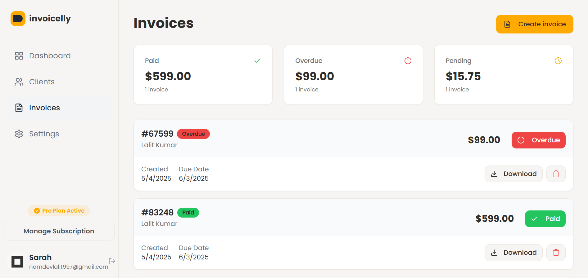Click Sarah's profile avatar
The width and height of the screenshot is (588, 278).
tap(17, 262)
